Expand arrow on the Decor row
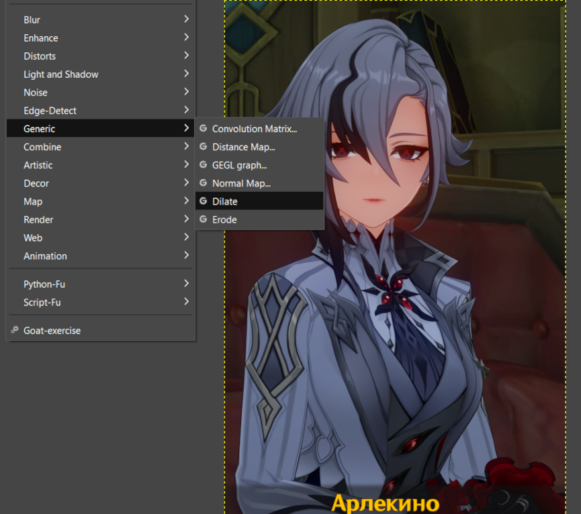Image resolution: width=581 pixels, height=514 pixels. click(186, 182)
